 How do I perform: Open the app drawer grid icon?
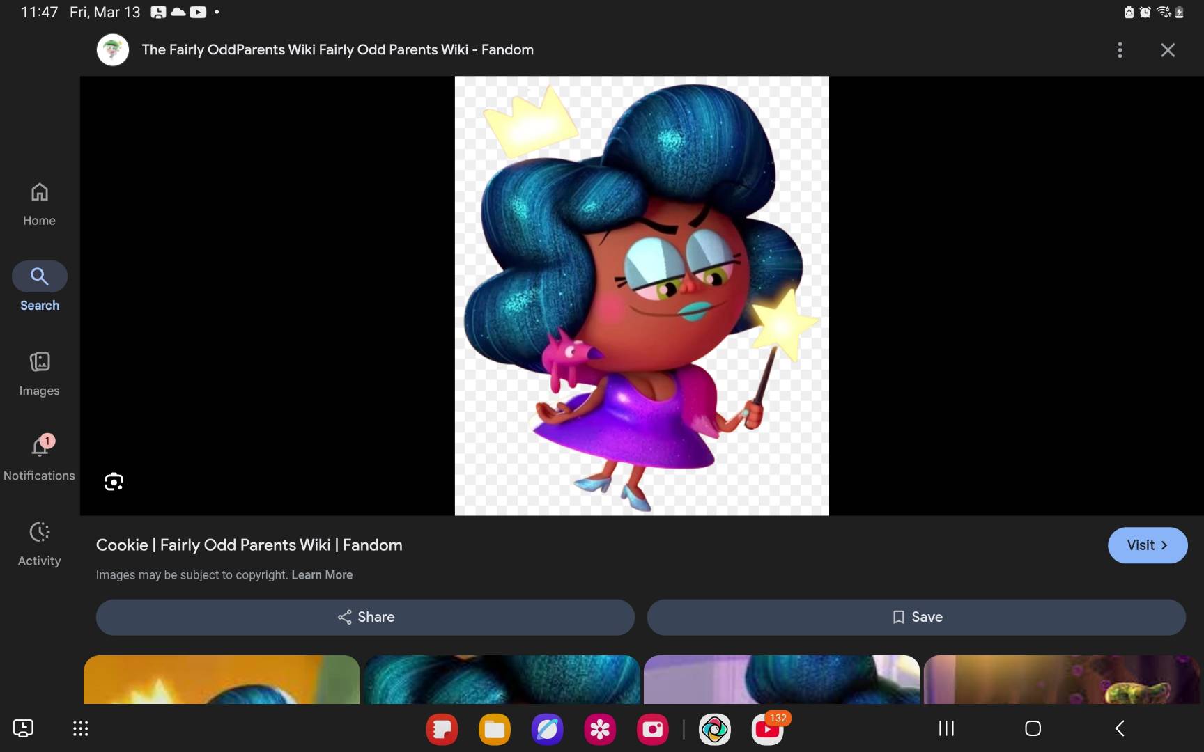pos(81,729)
